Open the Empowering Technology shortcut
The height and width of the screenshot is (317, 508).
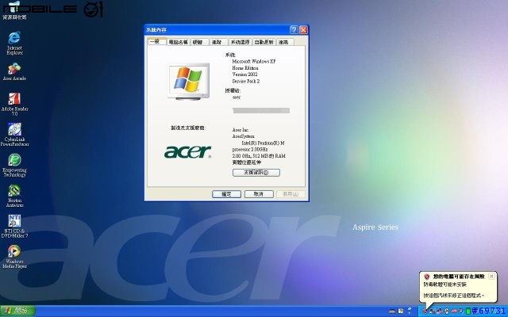pyautogui.click(x=14, y=166)
